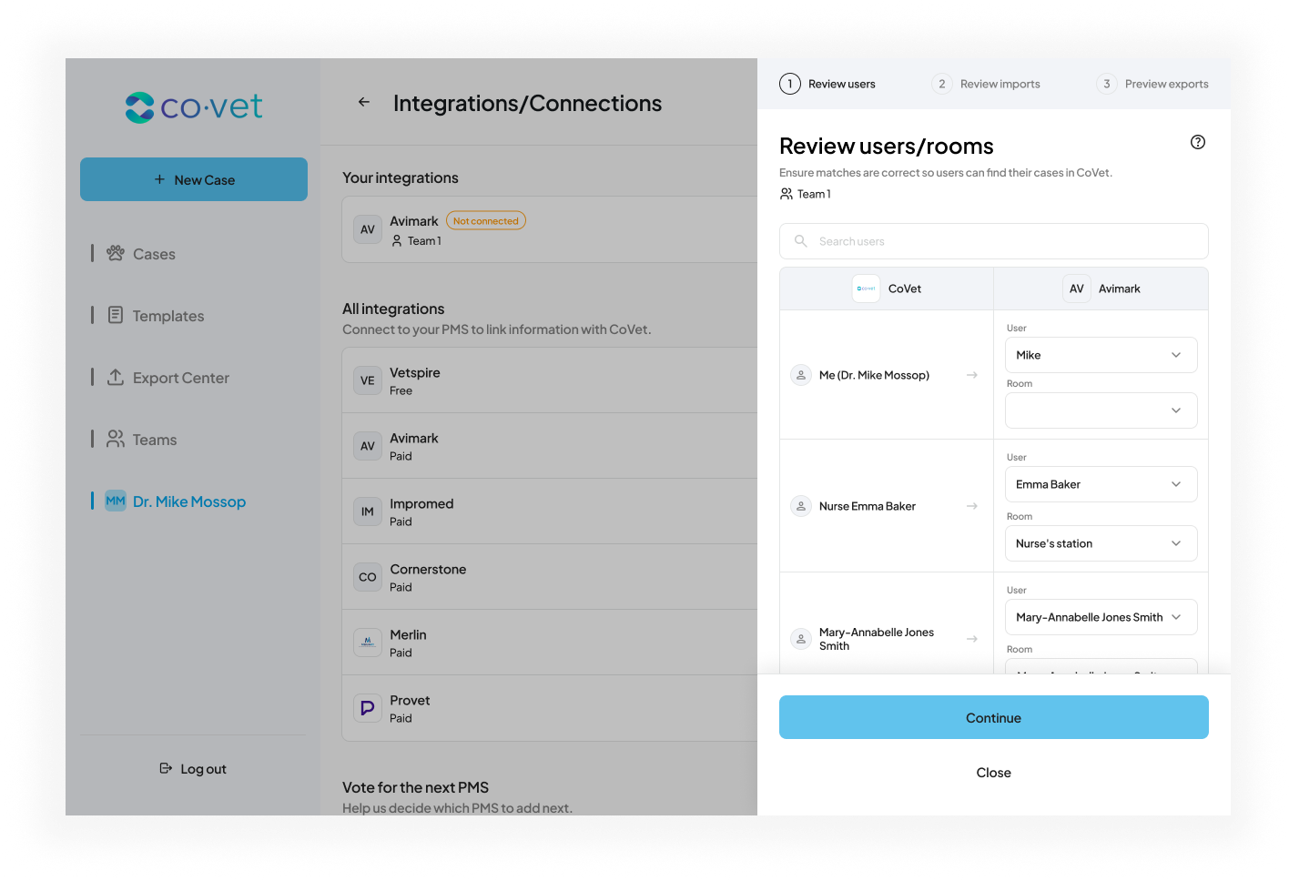The image size is (1289, 881).
Task: Go to step 1 Review users
Action: pyautogui.click(x=827, y=84)
